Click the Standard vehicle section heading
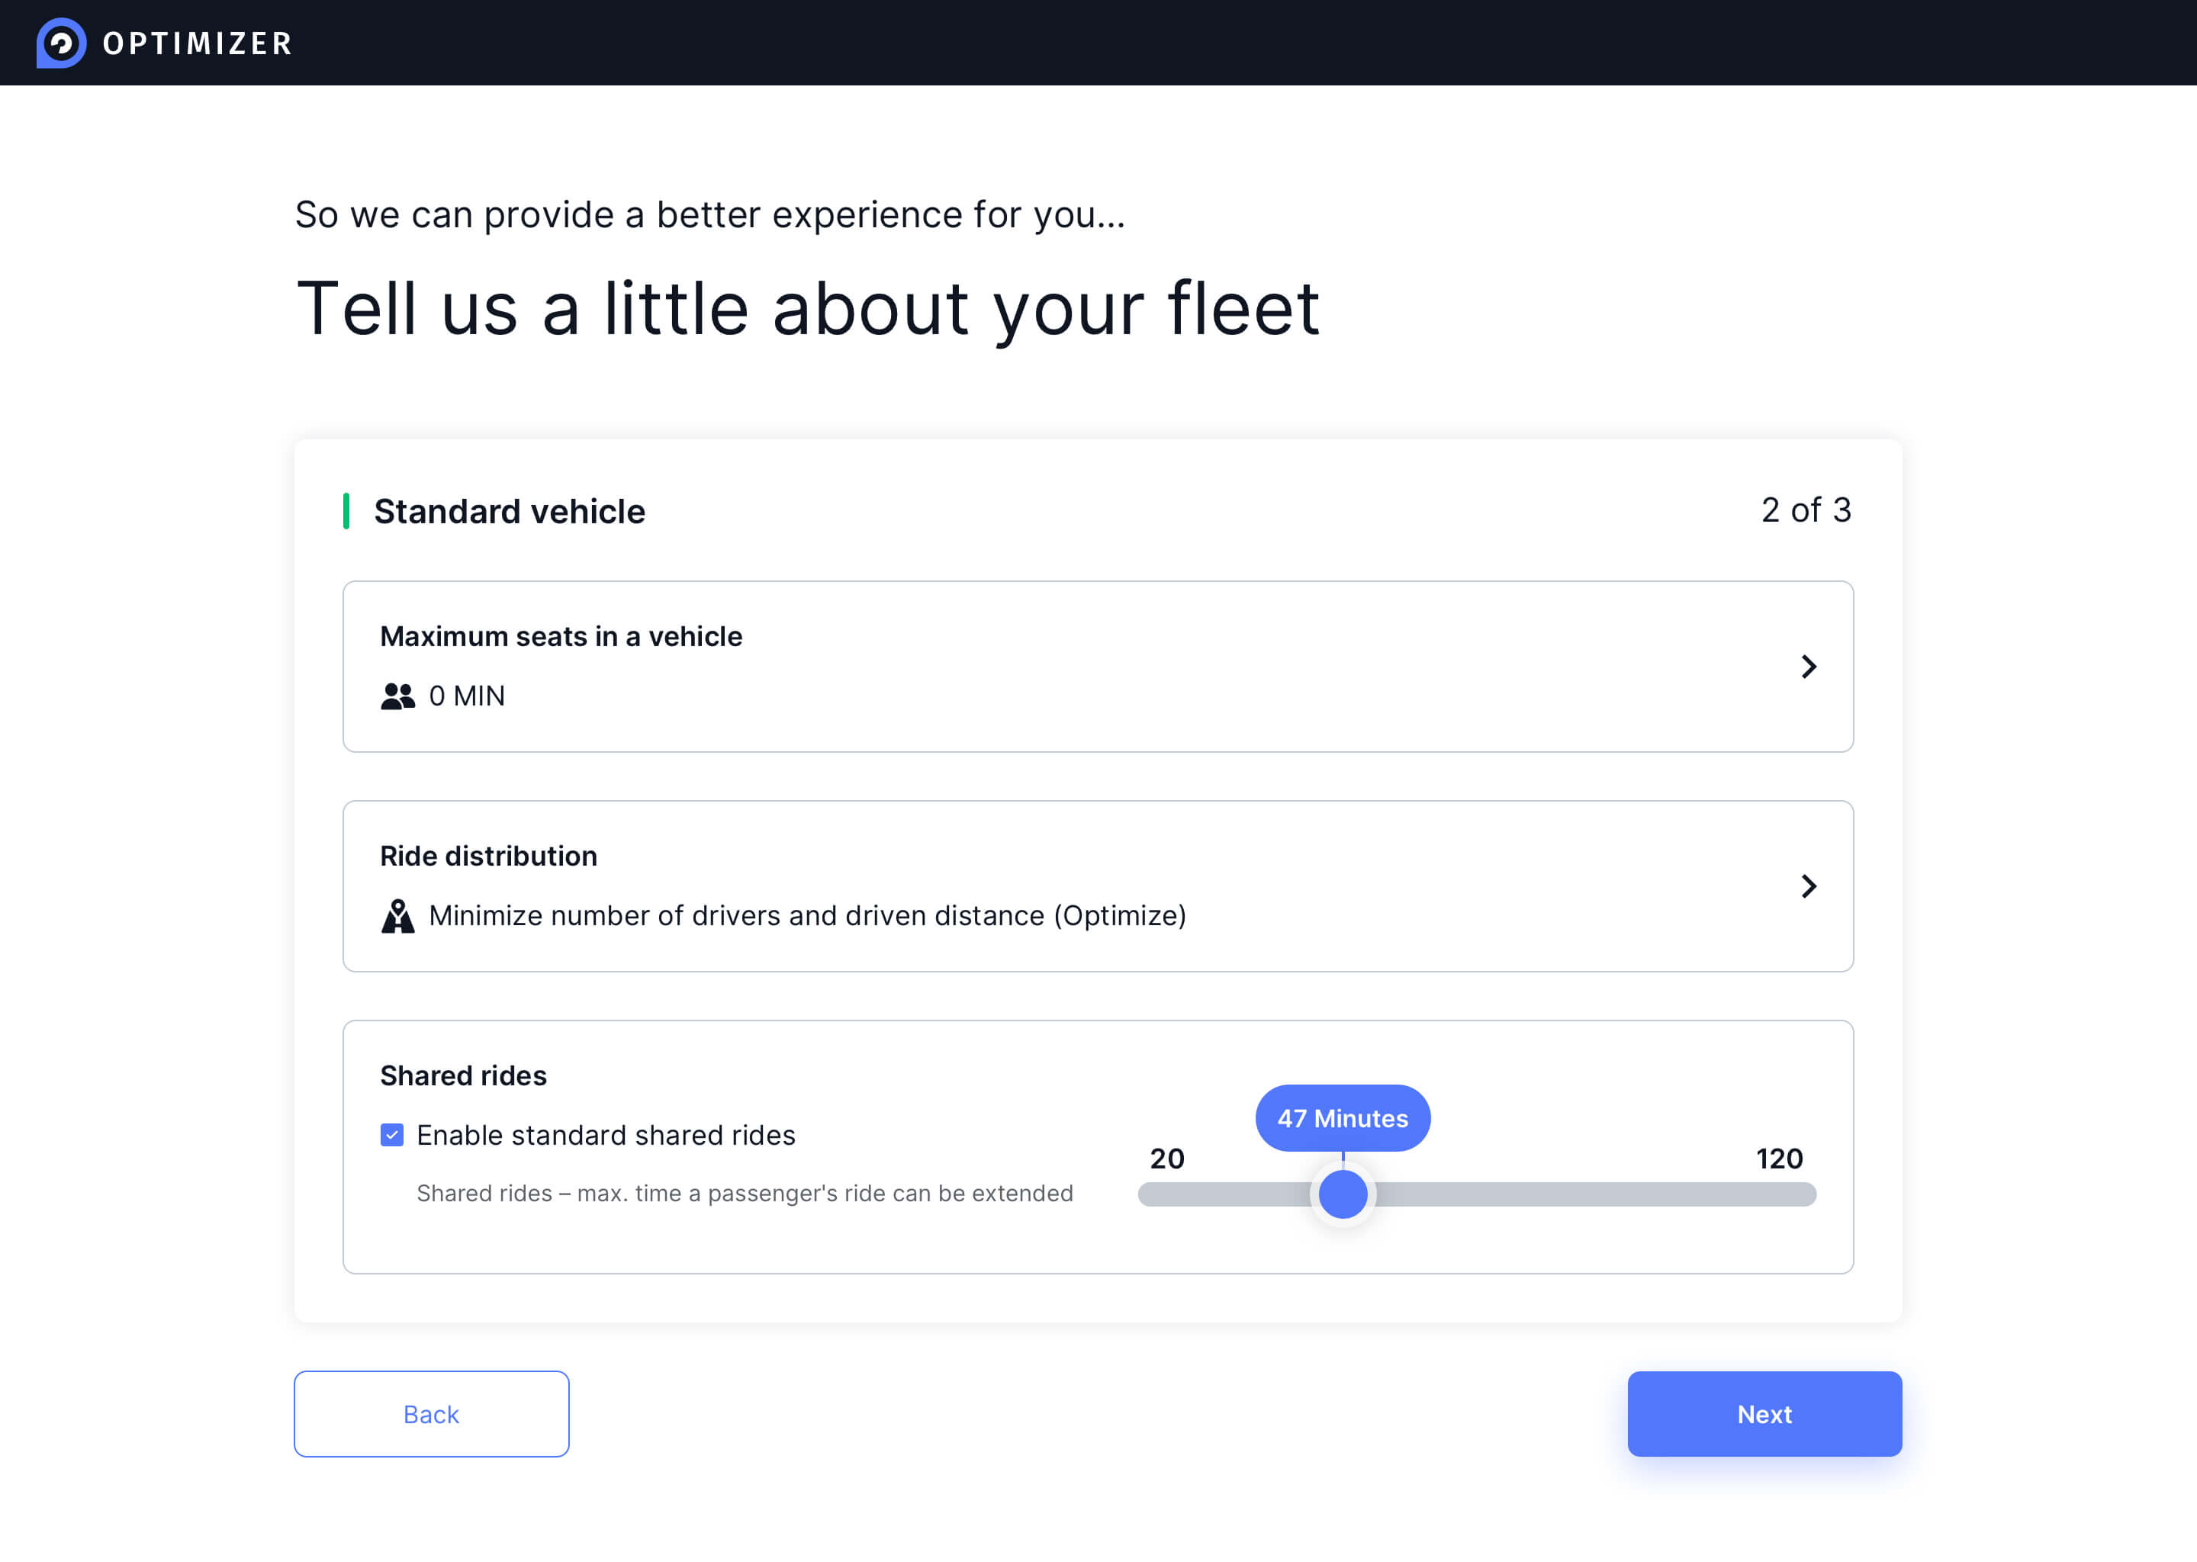 click(x=509, y=512)
